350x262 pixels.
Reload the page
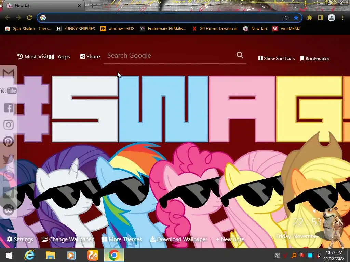tap(29, 18)
